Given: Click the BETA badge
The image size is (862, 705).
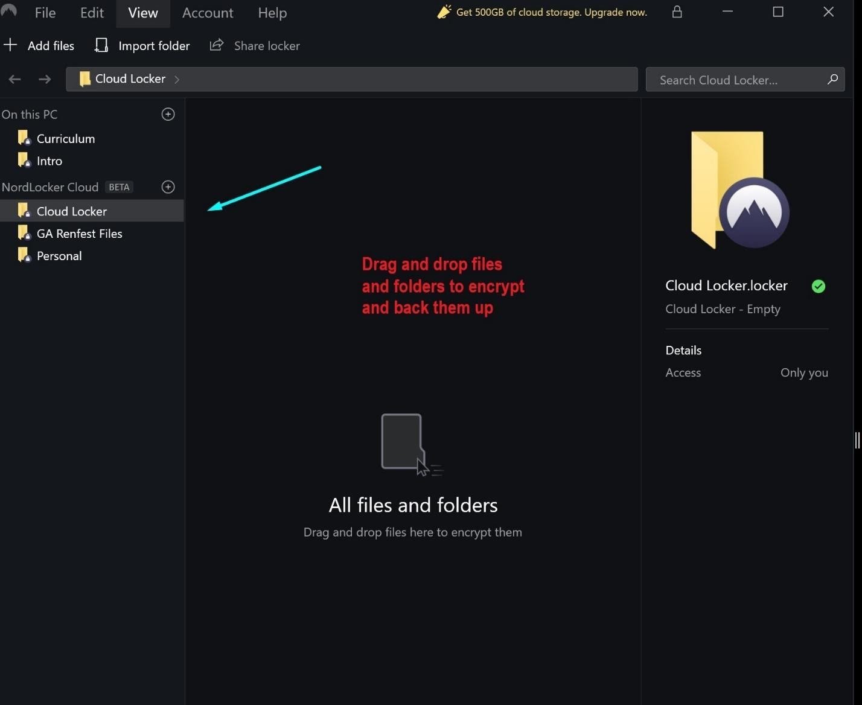Looking at the screenshot, I should [x=119, y=187].
